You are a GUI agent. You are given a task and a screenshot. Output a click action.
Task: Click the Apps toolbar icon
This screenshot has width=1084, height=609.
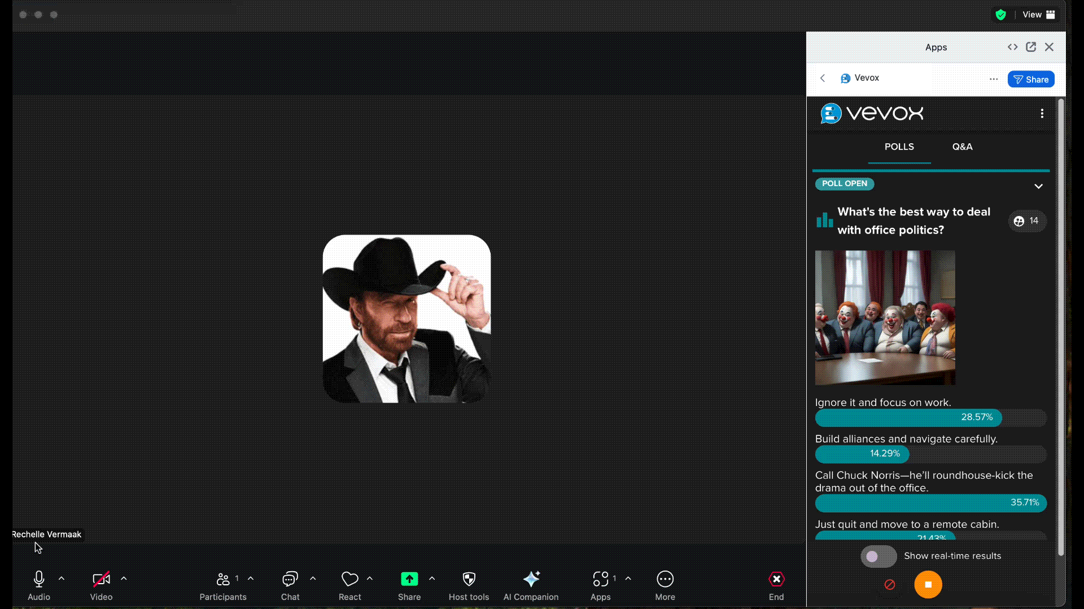pyautogui.click(x=601, y=579)
